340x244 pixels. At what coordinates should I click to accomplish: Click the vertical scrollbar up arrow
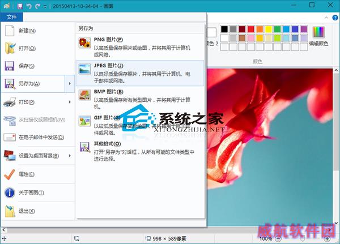coord(336,70)
